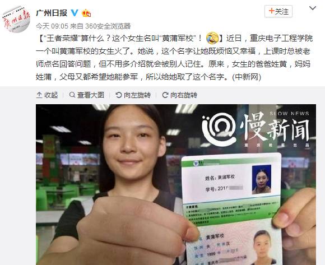Click the gold crown membership icon
325x265 pixels.
tap(86, 13)
